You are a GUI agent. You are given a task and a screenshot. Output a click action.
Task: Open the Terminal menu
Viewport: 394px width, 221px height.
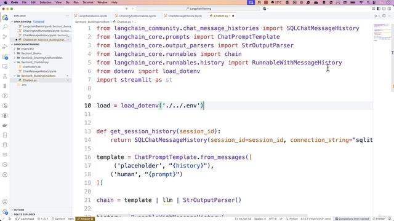pos(88,2)
